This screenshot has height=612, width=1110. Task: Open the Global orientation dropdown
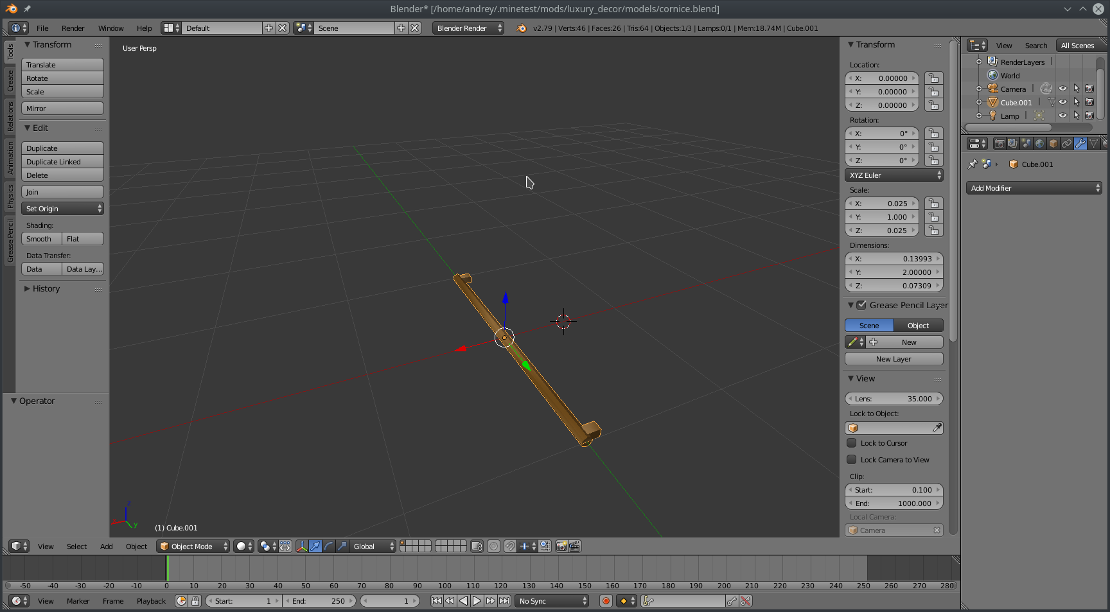pyautogui.click(x=373, y=546)
